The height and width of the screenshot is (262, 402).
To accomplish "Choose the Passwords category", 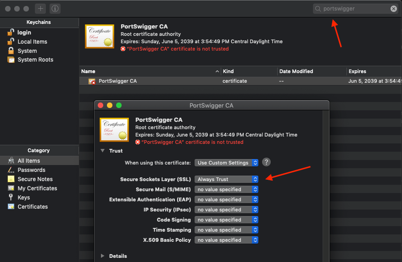I will 39,170.
